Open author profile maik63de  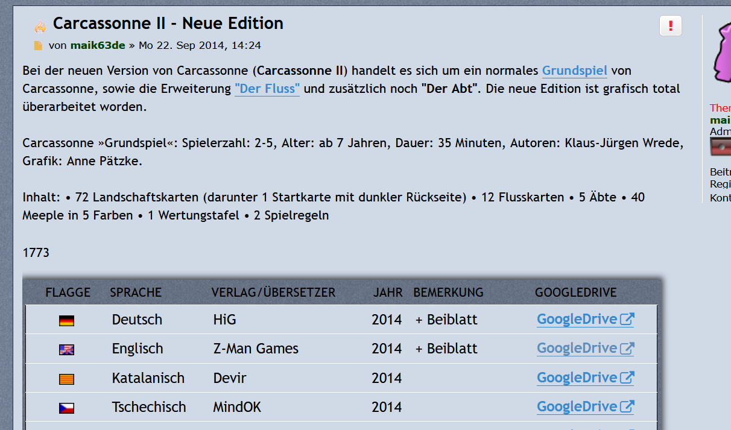click(98, 45)
